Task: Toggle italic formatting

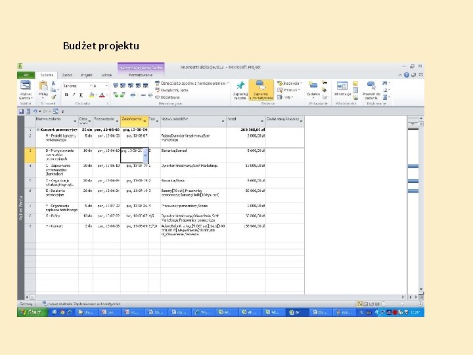Action: coord(74,95)
